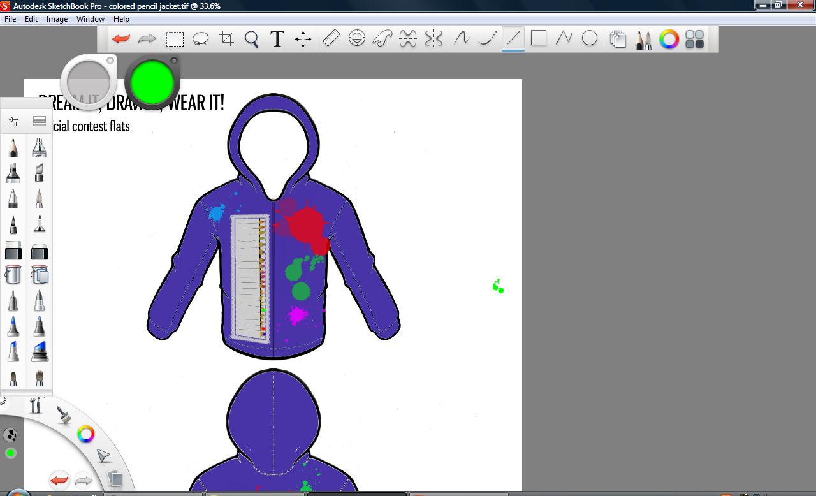Open Window menu
The image size is (816, 496).
coord(91,19)
